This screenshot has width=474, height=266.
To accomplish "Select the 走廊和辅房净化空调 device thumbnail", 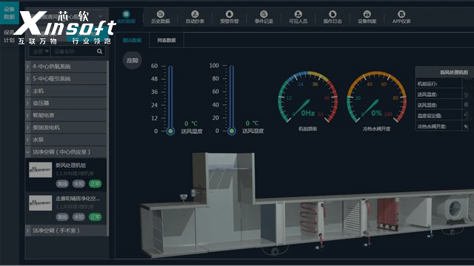I will pos(41,202).
